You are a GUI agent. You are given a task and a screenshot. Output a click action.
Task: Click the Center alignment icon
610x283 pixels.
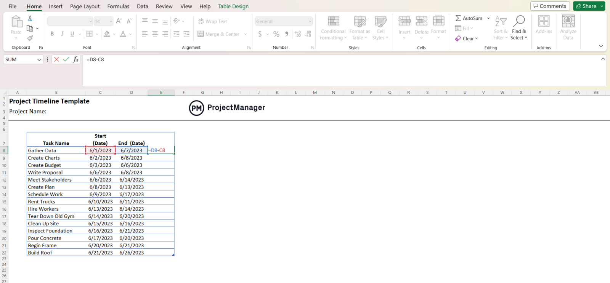click(155, 34)
